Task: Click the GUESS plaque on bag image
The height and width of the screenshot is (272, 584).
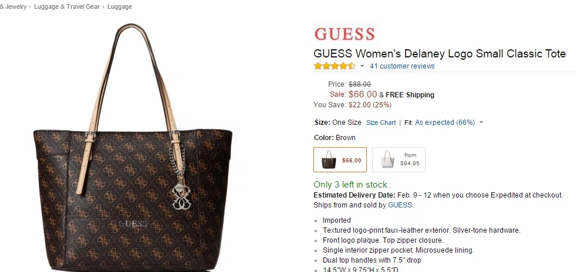Action: point(133,223)
